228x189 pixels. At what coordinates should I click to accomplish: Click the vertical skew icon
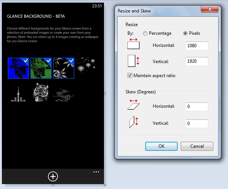pos(133,122)
